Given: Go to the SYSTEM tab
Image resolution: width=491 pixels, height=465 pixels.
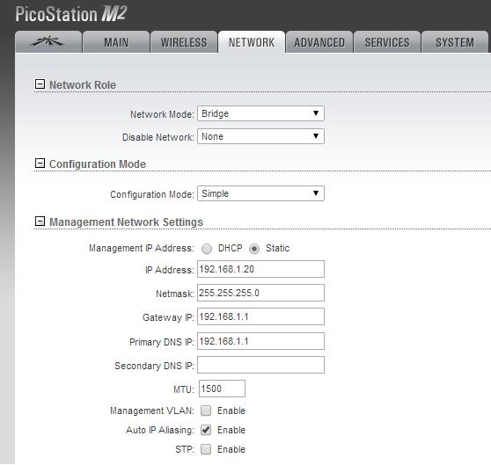Looking at the screenshot, I should click(x=455, y=42).
